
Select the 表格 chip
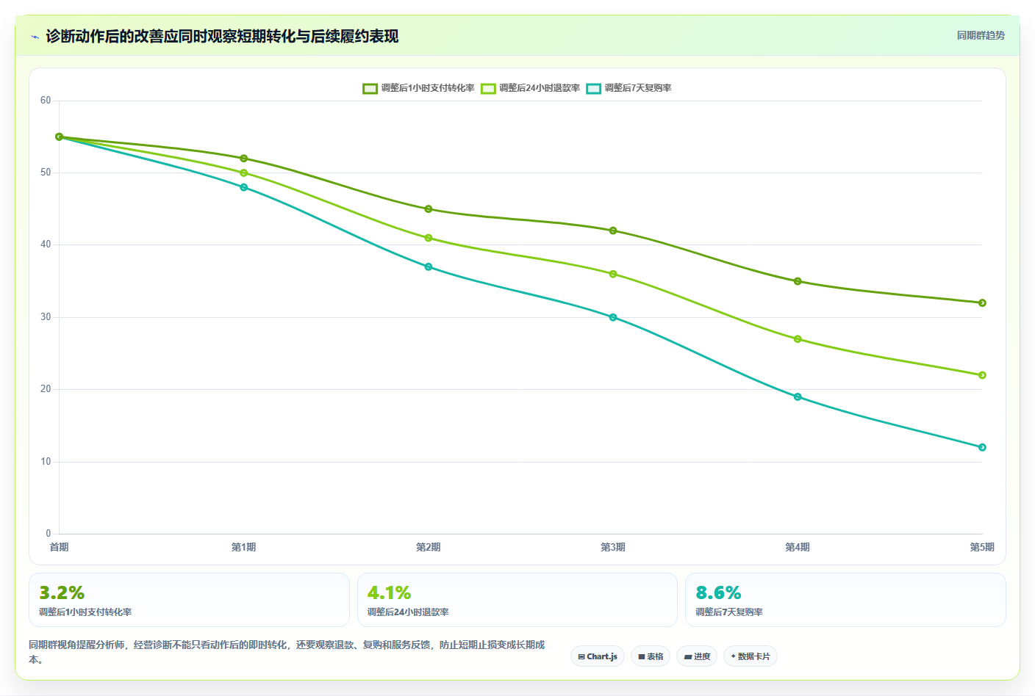pos(651,656)
